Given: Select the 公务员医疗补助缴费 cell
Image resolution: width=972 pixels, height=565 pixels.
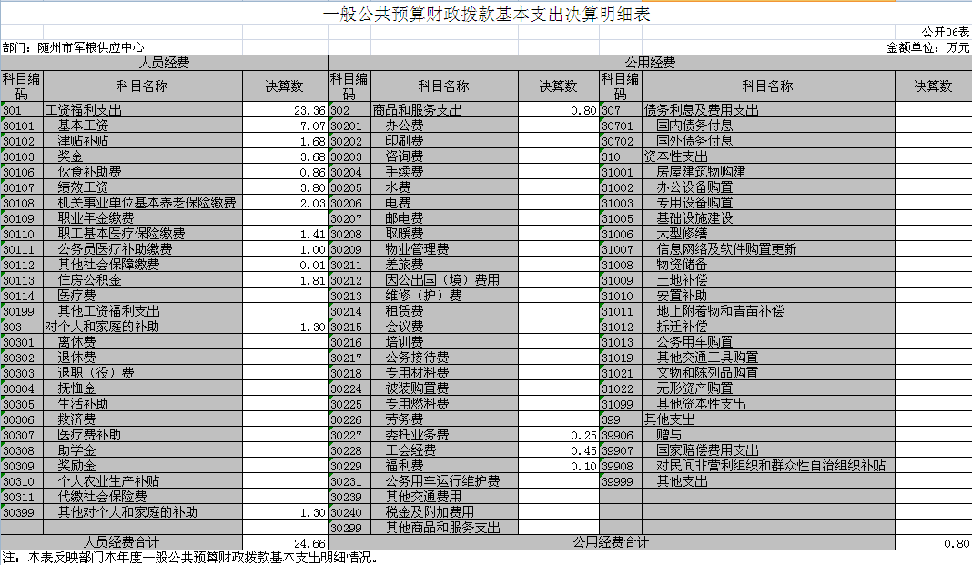Looking at the screenshot, I should pyautogui.click(x=143, y=249).
